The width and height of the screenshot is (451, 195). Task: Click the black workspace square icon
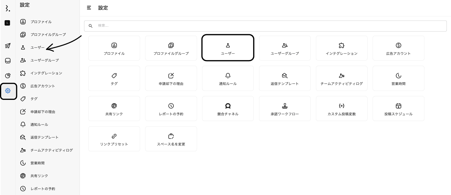point(7,23)
